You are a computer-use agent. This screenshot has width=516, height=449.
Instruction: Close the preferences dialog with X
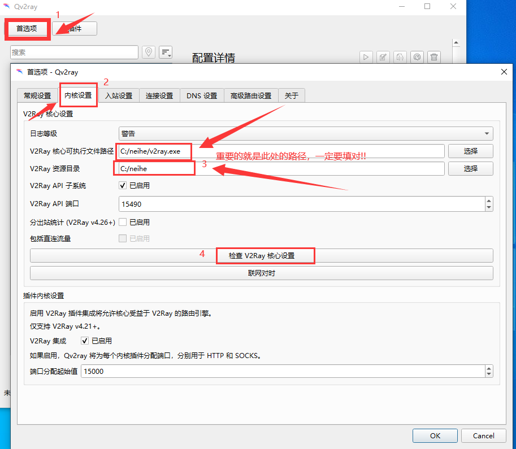[504, 72]
